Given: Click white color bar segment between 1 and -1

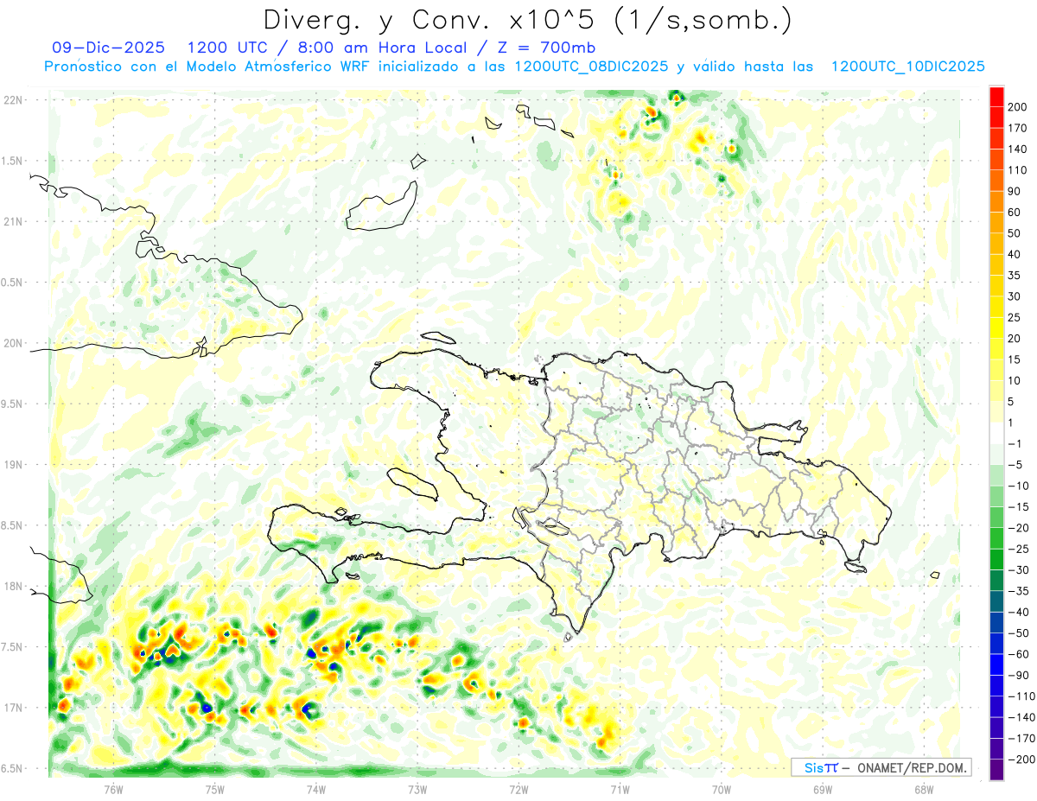Looking at the screenshot, I should pyautogui.click(x=996, y=433).
